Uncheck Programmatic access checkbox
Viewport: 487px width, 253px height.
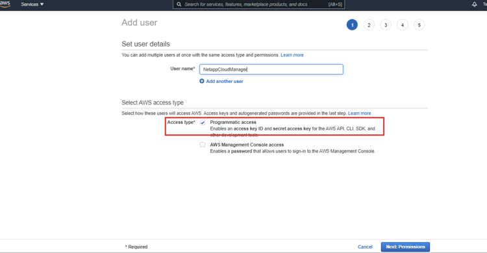coord(203,123)
